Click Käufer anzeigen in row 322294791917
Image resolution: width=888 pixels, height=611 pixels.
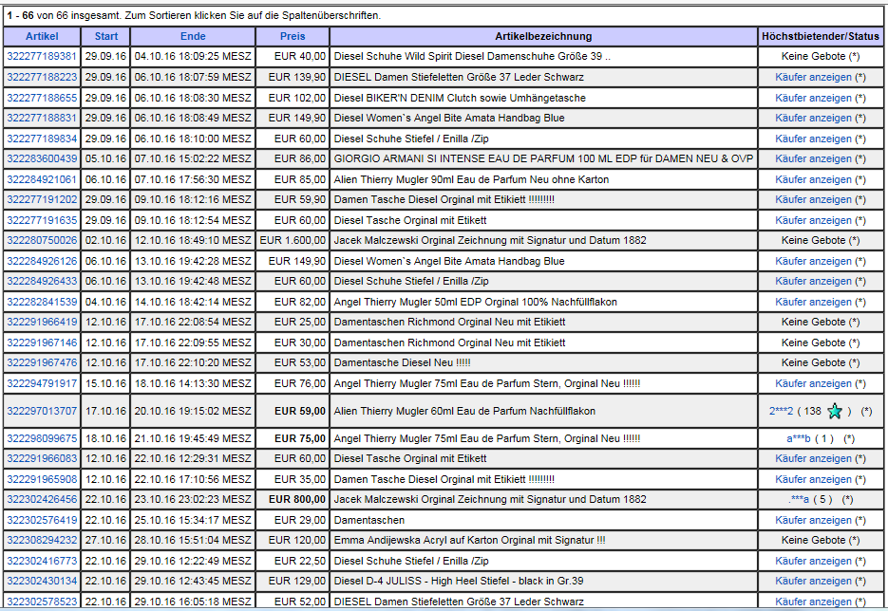[x=813, y=383]
